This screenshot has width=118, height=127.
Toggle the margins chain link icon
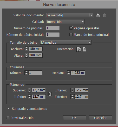(50, 94)
